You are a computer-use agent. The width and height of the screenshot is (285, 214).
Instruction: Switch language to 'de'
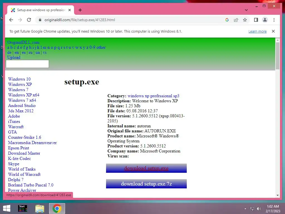point(9,53)
